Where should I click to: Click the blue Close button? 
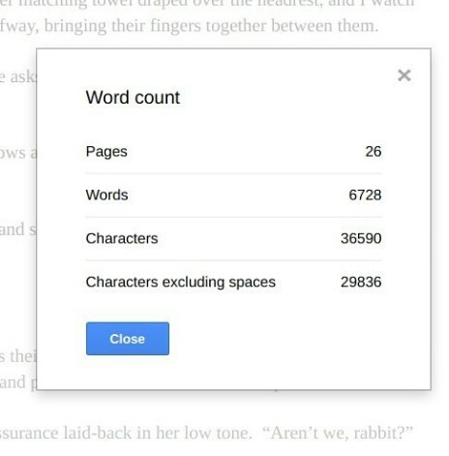(128, 339)
